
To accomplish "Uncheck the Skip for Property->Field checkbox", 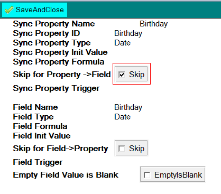I will tap(122, 75).
